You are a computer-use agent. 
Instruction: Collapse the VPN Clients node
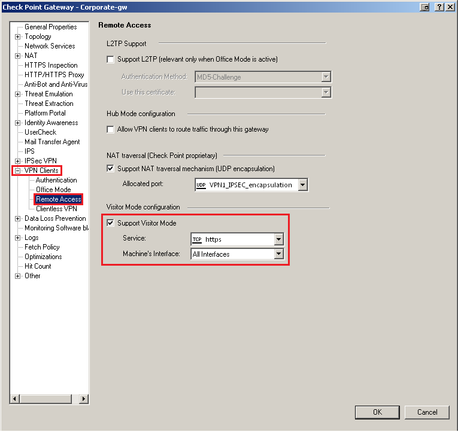[18, 171]
